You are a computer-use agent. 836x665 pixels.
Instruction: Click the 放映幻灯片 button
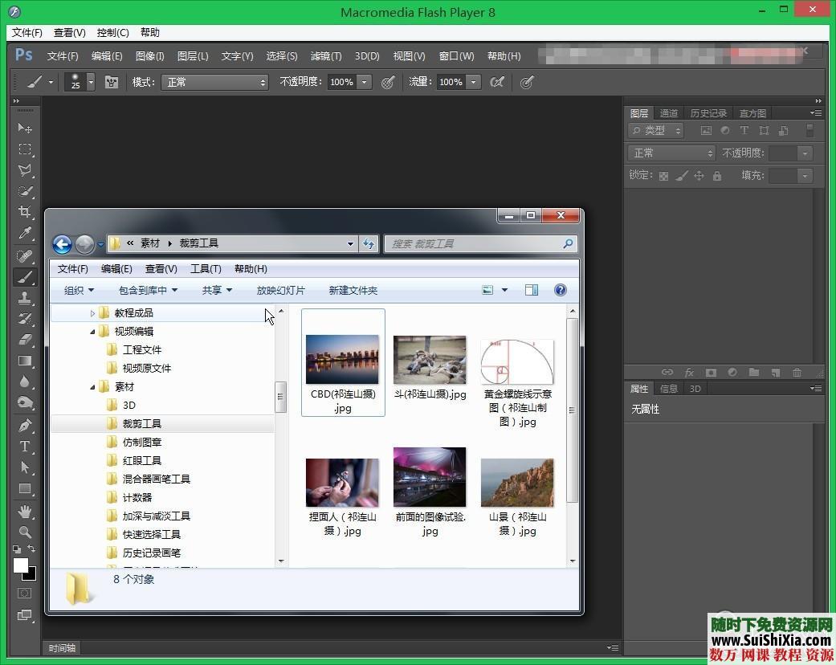280,290
